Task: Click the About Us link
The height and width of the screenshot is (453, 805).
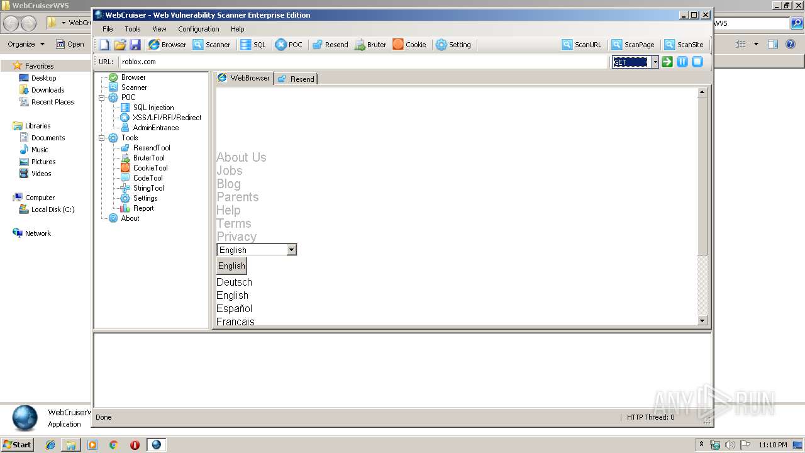Action: (x=241, y=157)
